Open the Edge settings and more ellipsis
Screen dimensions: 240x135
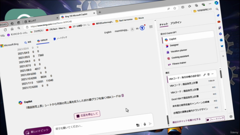click(x=210, y=4)
